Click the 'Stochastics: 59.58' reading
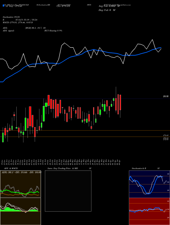 (11, 17)
